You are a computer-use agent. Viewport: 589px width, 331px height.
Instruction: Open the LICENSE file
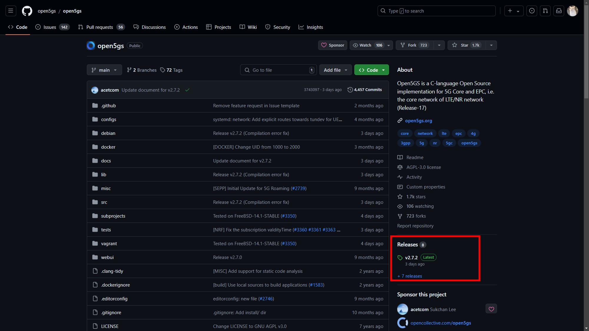click(110, 326)
